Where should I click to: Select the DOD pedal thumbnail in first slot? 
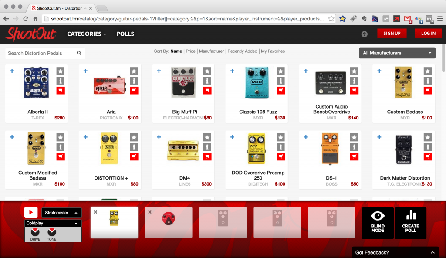point(114,218)
